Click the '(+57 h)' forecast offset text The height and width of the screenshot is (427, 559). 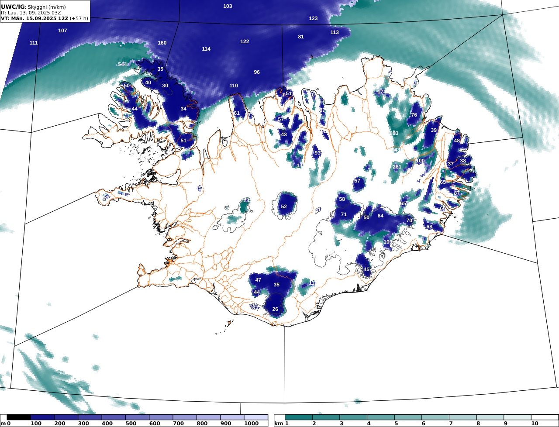coord(79,19)
